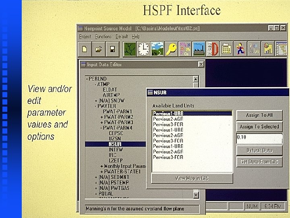The image size is (290, 218).
Task: Expand the PWAT-PARM2 node
Action: click(x=102, y=117)
